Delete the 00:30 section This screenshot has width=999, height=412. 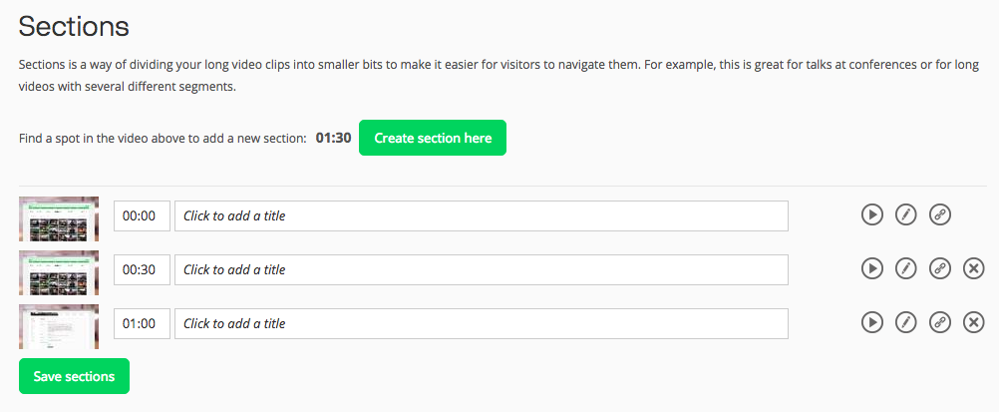click(974, 268)
